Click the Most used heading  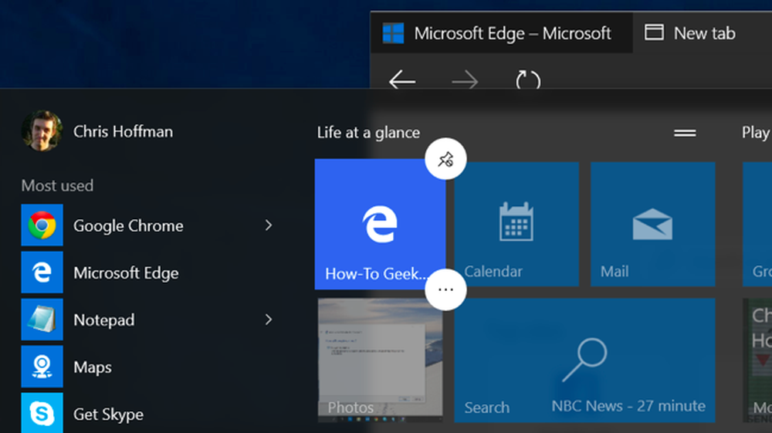[x=57, y=185]
